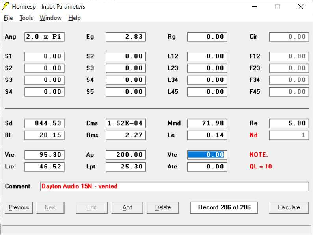Select the Lrc field showing 46.52

45,167
